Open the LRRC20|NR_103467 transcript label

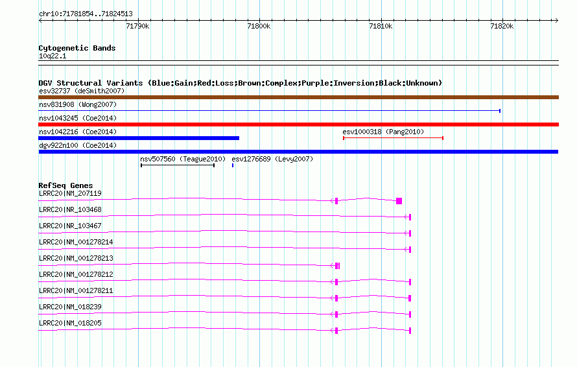[70, 226]
